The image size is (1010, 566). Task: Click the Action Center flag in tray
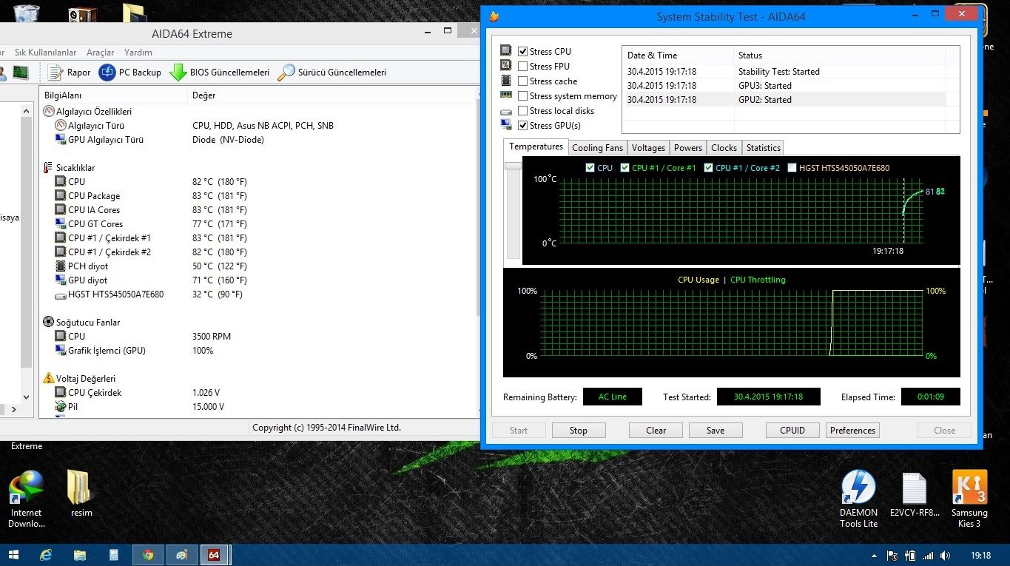coord(892,556)
